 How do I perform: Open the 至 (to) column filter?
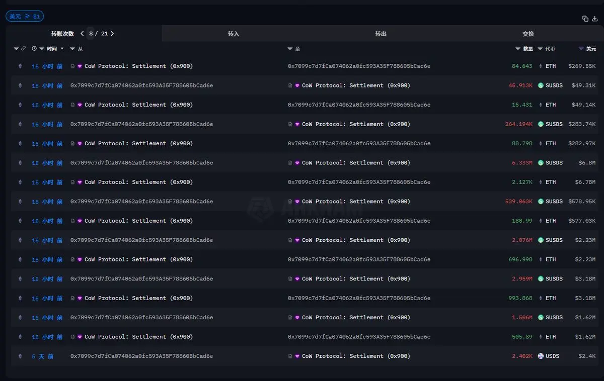pyautogui.click(x=290, y=49)
